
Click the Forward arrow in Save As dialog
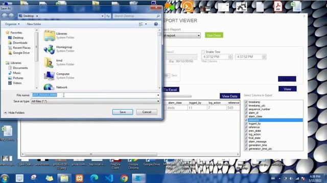[11, 16]
